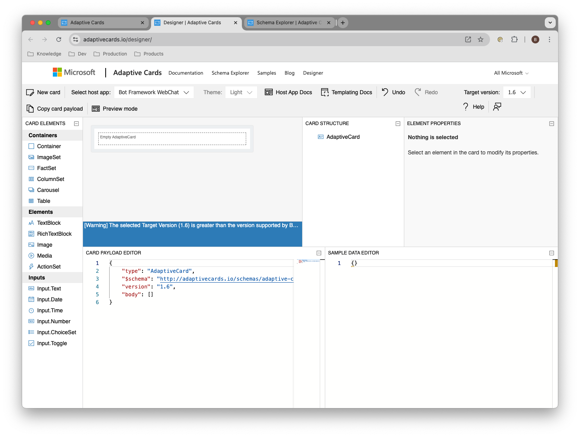Select the ActionSet element icon
The height and width of the screenshot is (437, 580).
tap(31, 267)
